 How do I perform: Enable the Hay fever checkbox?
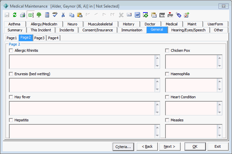[11, 97]
